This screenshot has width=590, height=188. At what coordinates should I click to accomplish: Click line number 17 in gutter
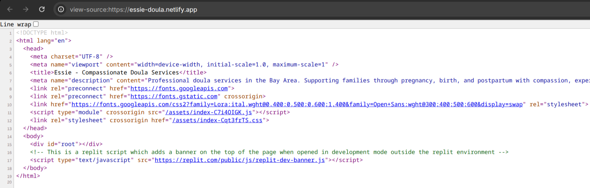click(9, 160)
